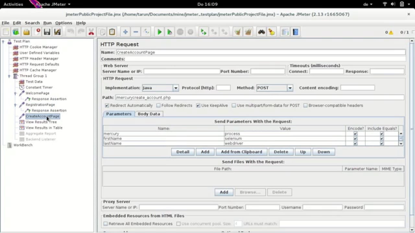Click the Start no pauses icon
415x233 pixels.
(170, 32)
